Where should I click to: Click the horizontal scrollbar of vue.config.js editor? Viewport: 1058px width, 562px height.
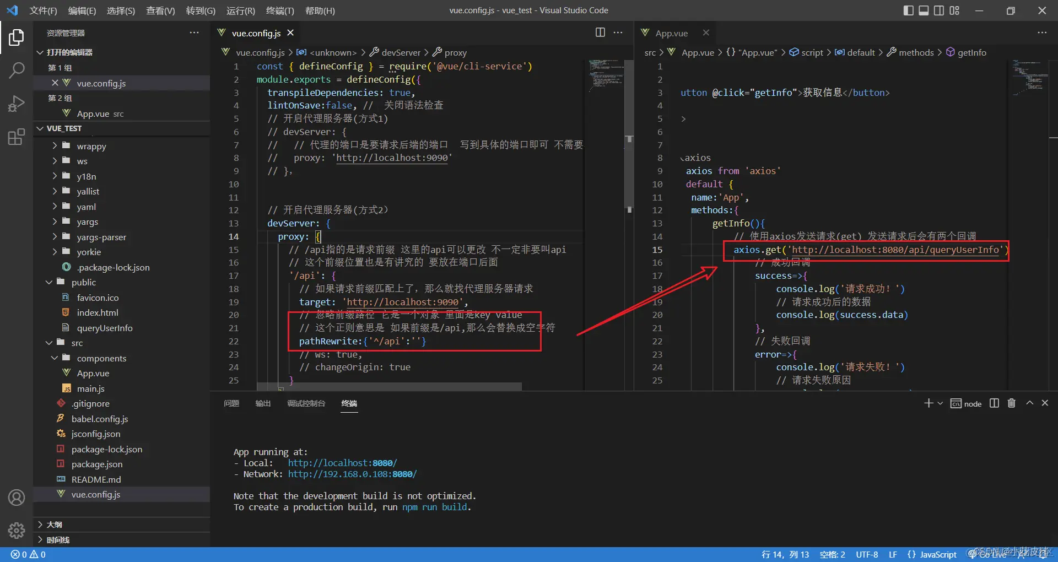390,387
